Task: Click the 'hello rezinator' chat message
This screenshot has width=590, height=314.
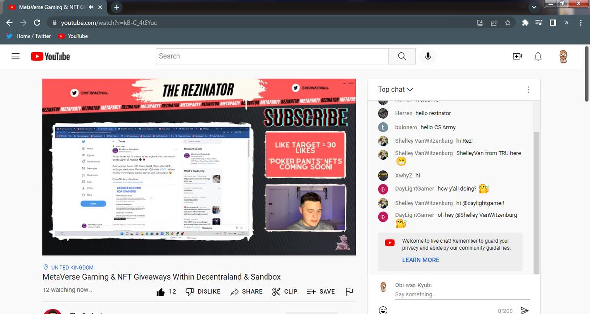Action: (x=433, y=113)
